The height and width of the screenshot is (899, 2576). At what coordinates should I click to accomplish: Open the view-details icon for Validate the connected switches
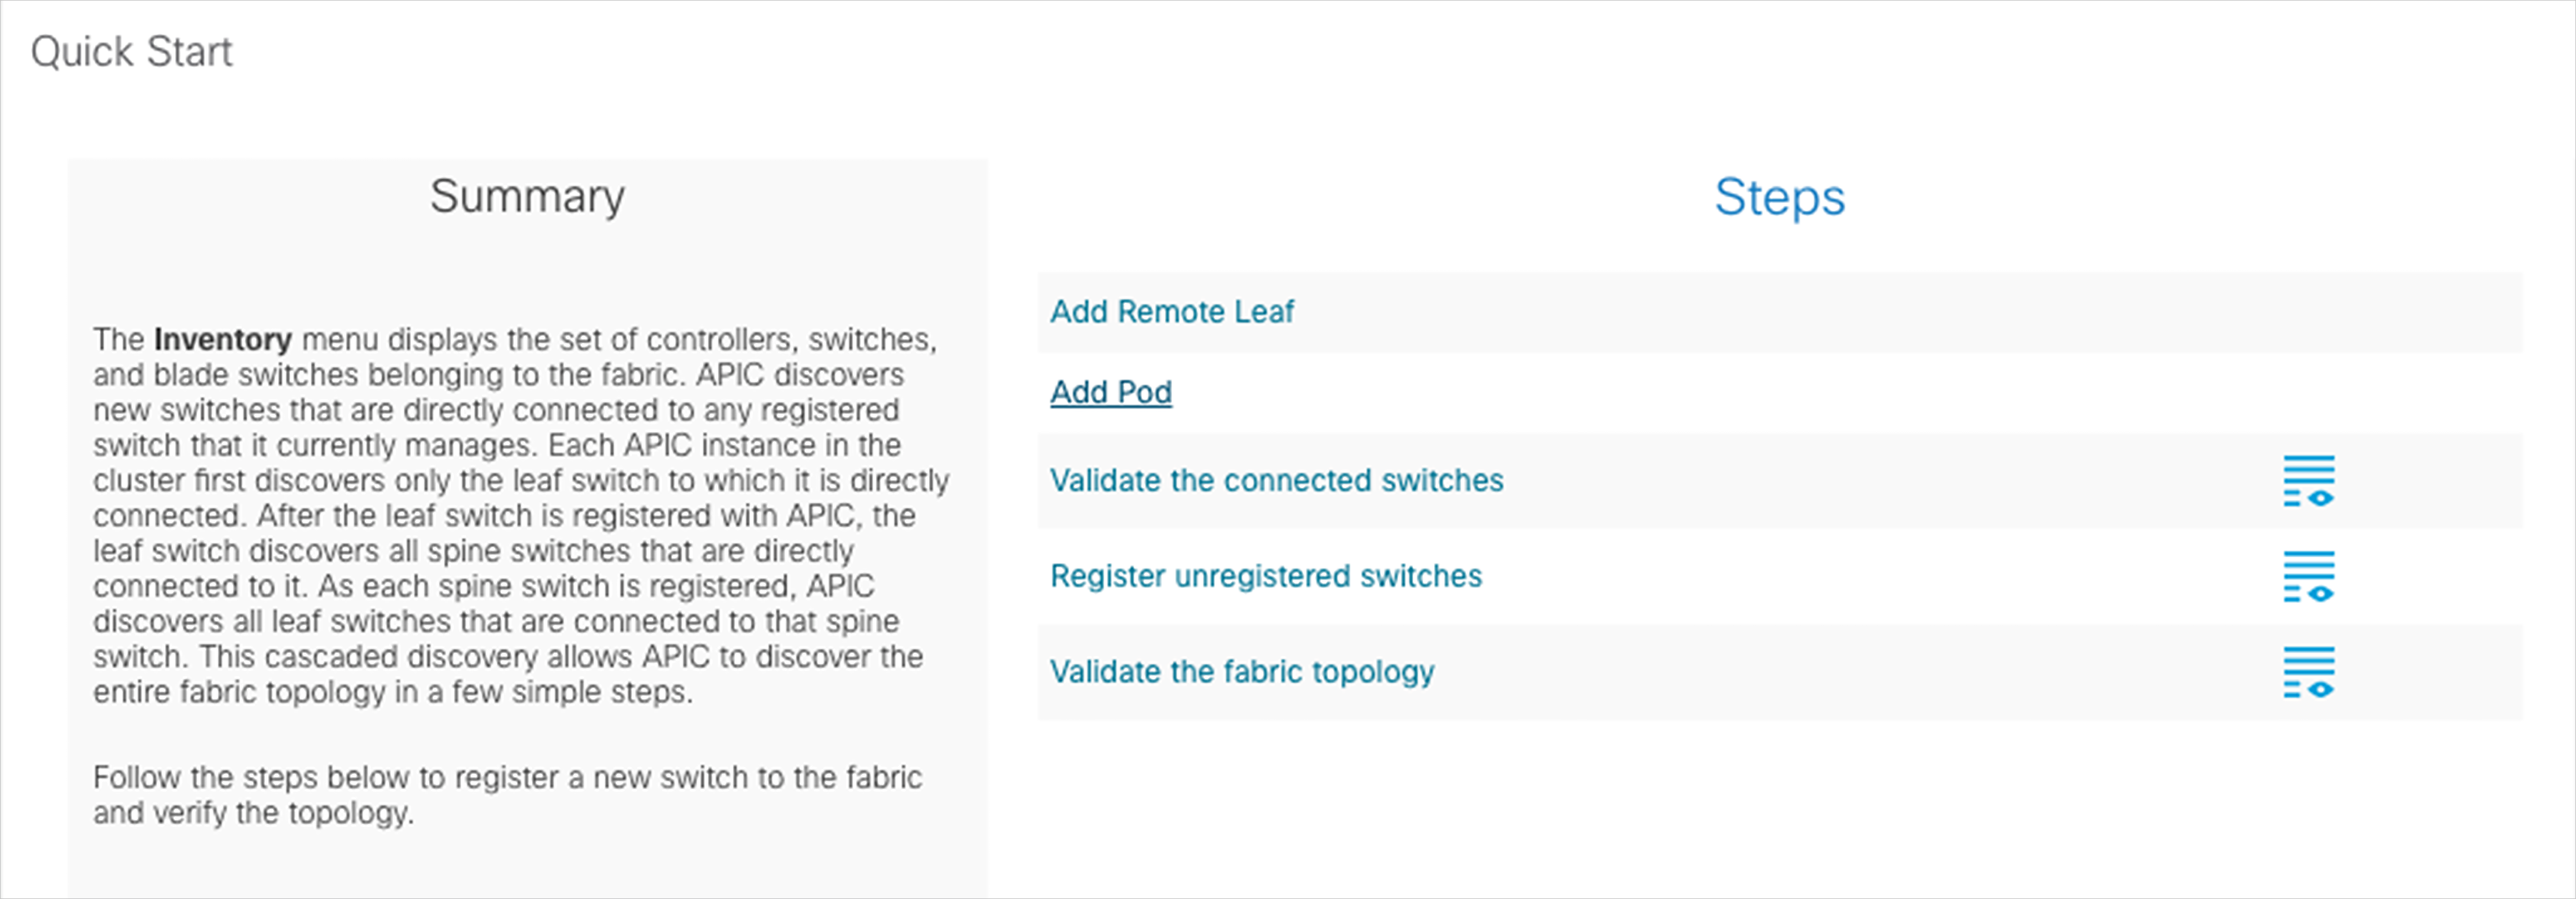click(2308, 481)
